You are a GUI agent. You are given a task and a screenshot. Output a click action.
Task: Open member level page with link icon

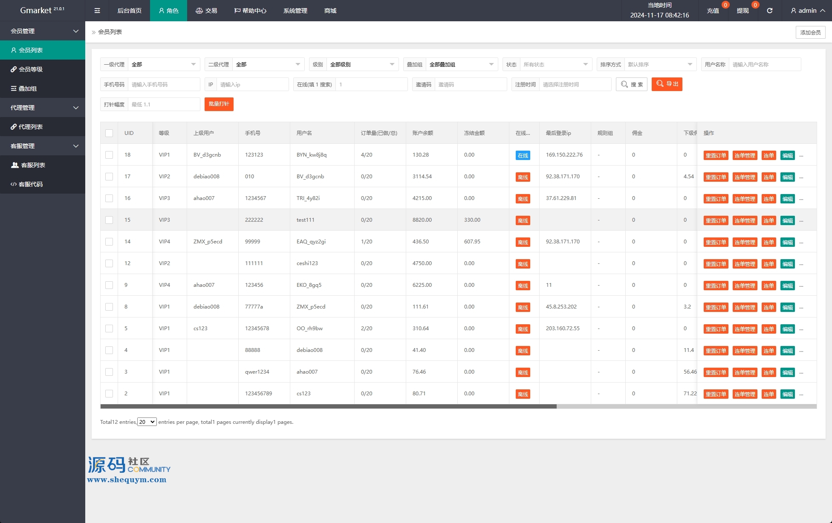coord(14,69)
